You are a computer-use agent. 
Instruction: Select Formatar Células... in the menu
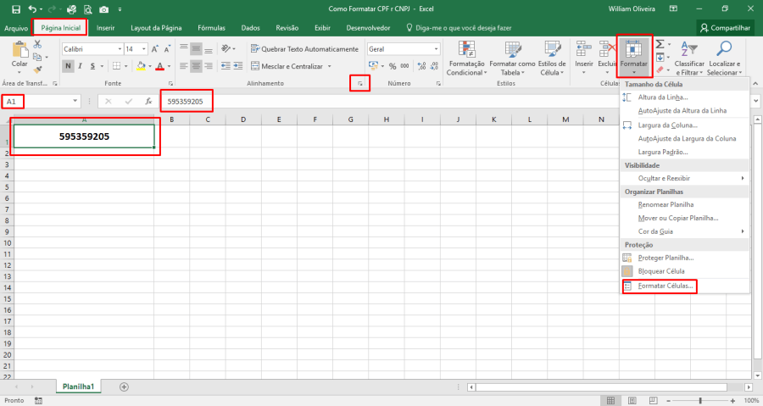(x=666, y=286)
